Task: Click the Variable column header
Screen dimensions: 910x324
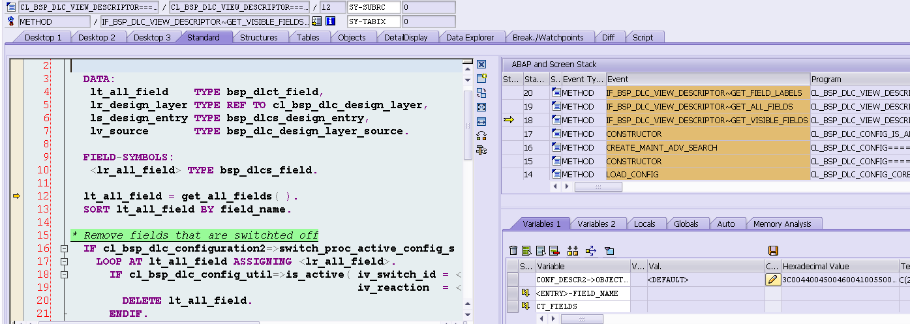Action: tap(583, 266)
